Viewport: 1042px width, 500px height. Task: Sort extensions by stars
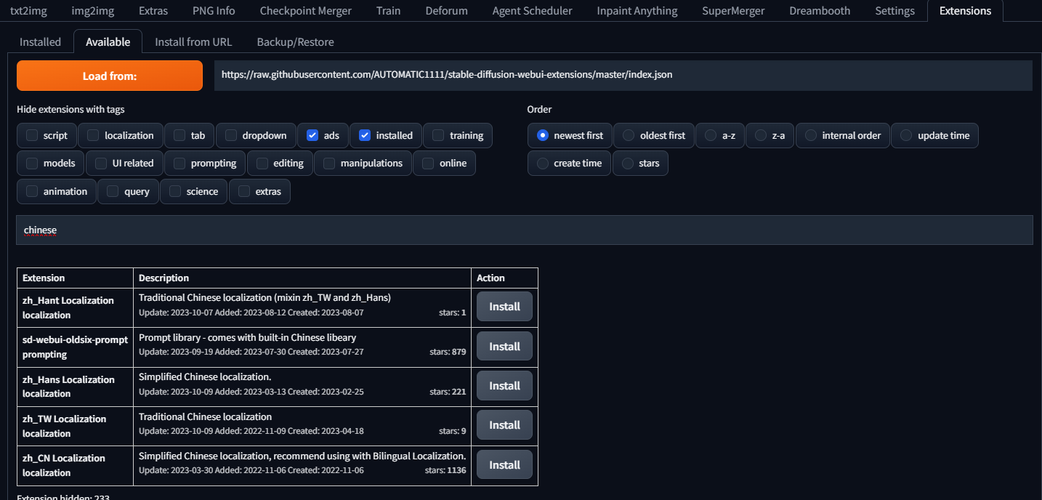627,163
